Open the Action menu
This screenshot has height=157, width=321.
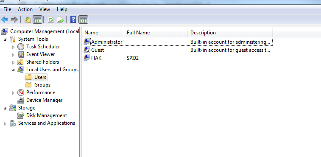(x=25, y=9)
